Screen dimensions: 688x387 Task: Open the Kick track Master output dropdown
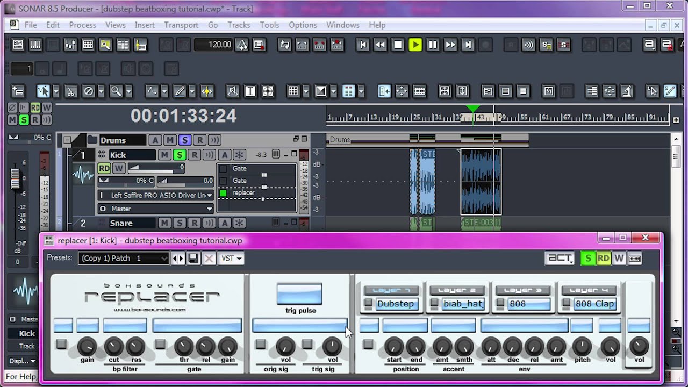tap(156, 209)
